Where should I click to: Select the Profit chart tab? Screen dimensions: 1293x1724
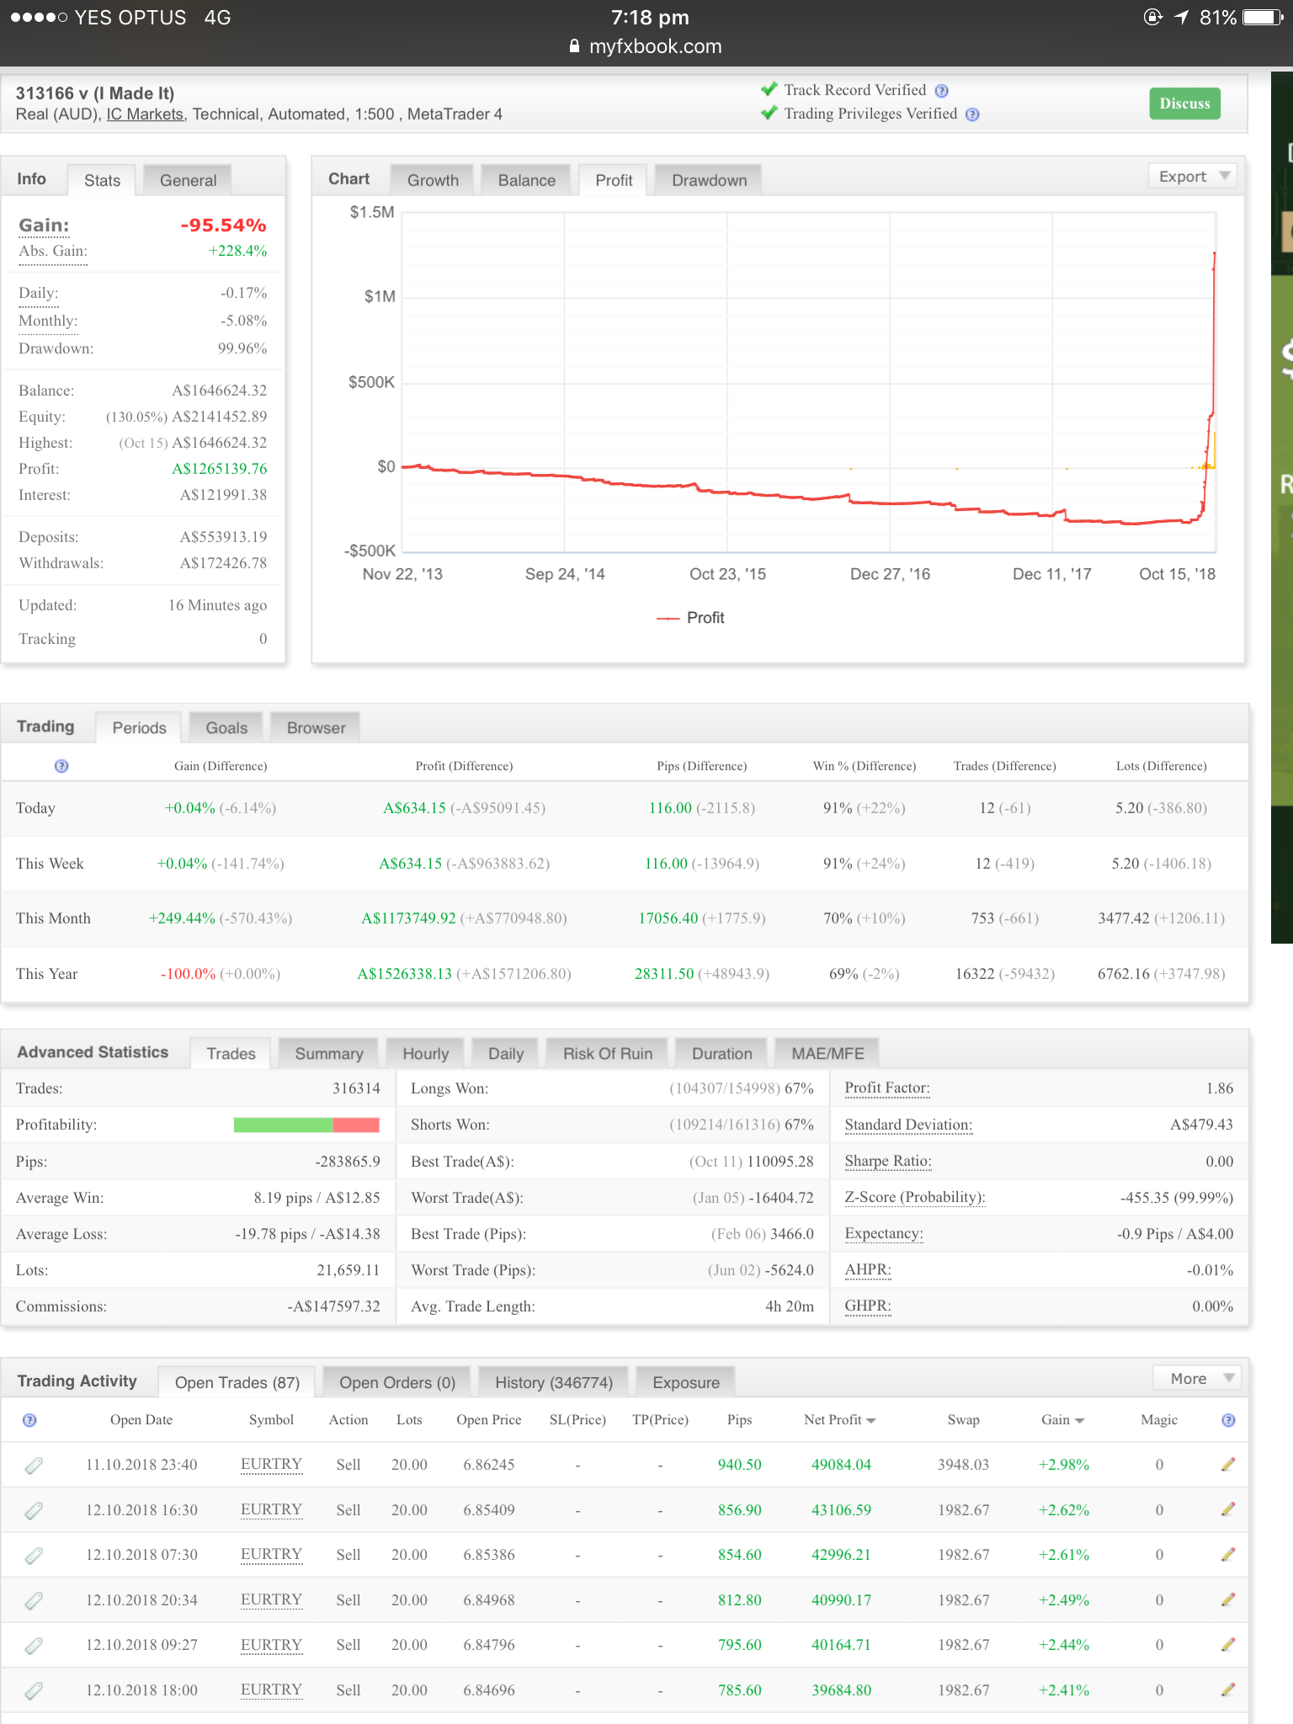614,180
